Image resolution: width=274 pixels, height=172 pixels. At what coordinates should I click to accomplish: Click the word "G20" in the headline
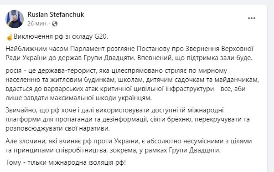pos(101,37)
